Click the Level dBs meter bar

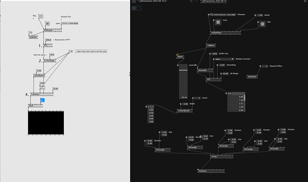(x=183, y=81)
